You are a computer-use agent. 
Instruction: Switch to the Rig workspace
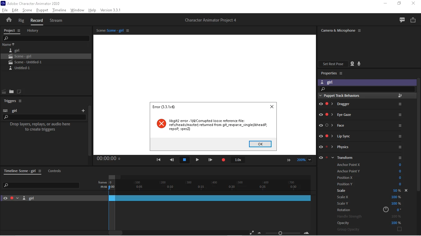21,20
